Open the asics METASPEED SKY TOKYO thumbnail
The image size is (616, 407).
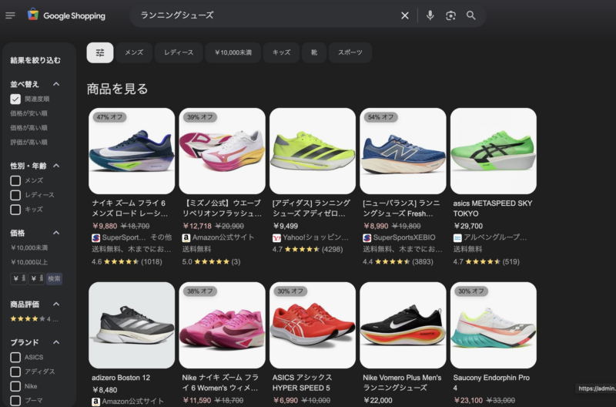pyautogui.click(x=493, y=150)
